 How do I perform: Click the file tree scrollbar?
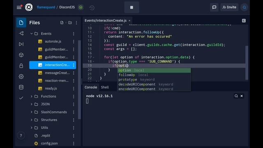(x=79, y=79)
